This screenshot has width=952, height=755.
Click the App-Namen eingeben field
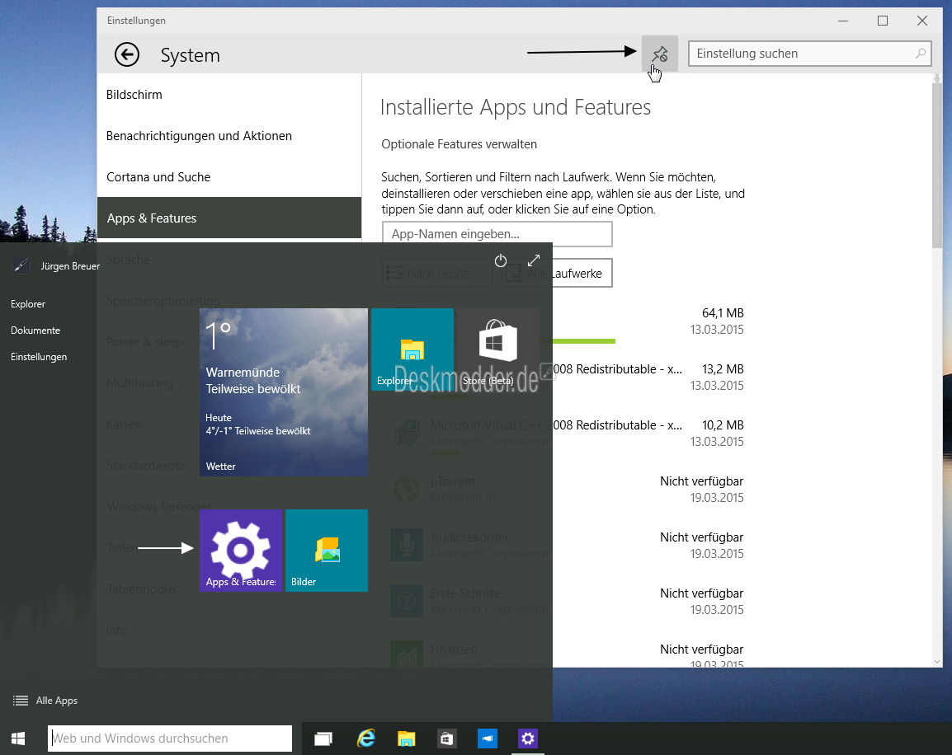(497, 233)
